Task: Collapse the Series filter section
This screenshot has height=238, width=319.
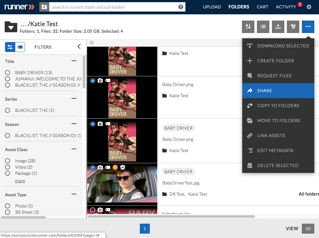Action: click(74, 98)
